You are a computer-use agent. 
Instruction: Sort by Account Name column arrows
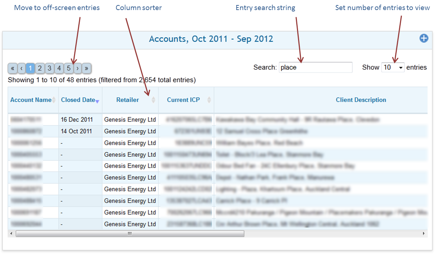[x=54, y=100]
